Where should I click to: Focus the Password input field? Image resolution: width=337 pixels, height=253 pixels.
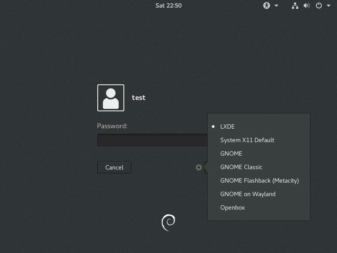[152, 140]
